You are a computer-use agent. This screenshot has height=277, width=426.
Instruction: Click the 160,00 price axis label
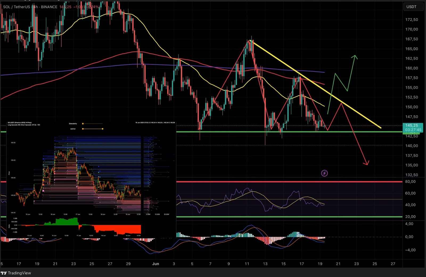click(x=412, y=68)
